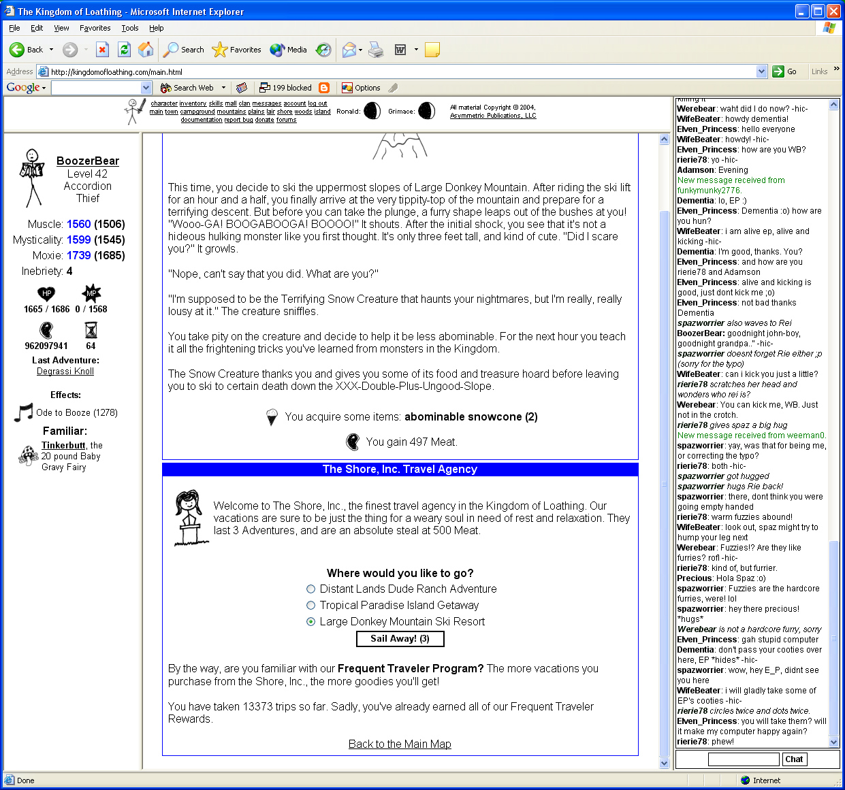Image resolution: width=845 pixels, height=790 pixels.
Task: Open the Google search box dropdown
Action: [146, 88]
